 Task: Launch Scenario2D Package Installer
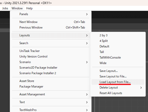coord(51,68)
